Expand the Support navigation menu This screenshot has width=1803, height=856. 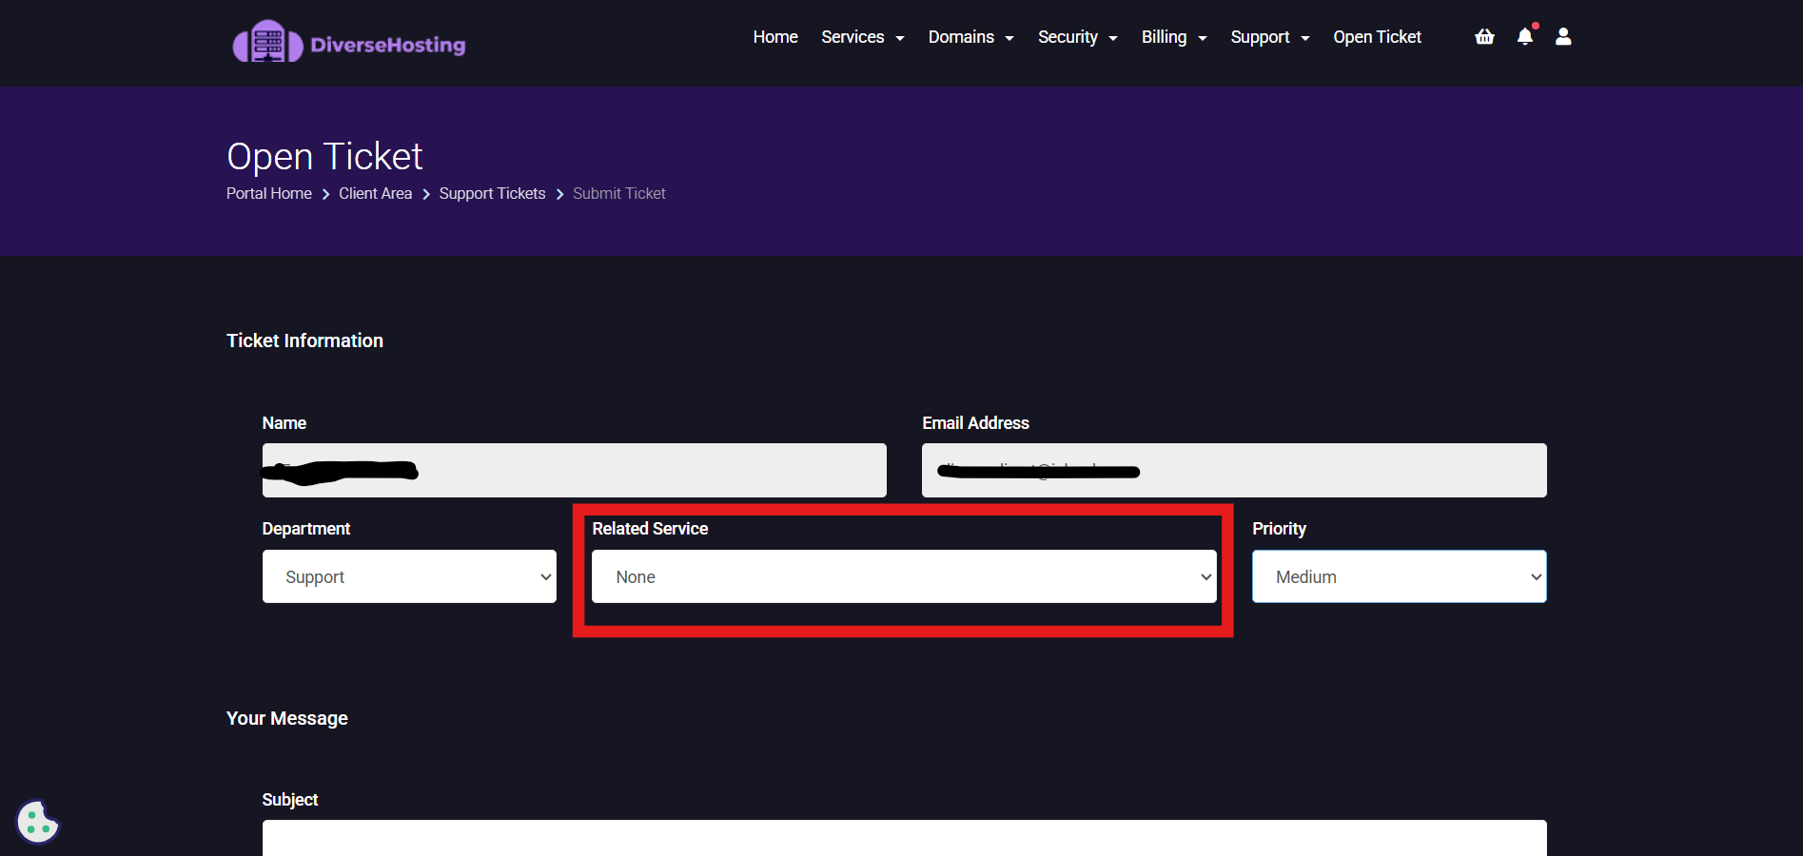1269,37
